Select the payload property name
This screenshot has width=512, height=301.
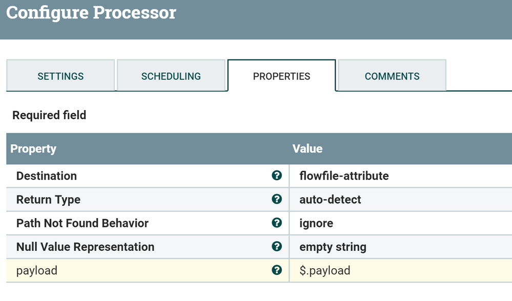[36, 270]
